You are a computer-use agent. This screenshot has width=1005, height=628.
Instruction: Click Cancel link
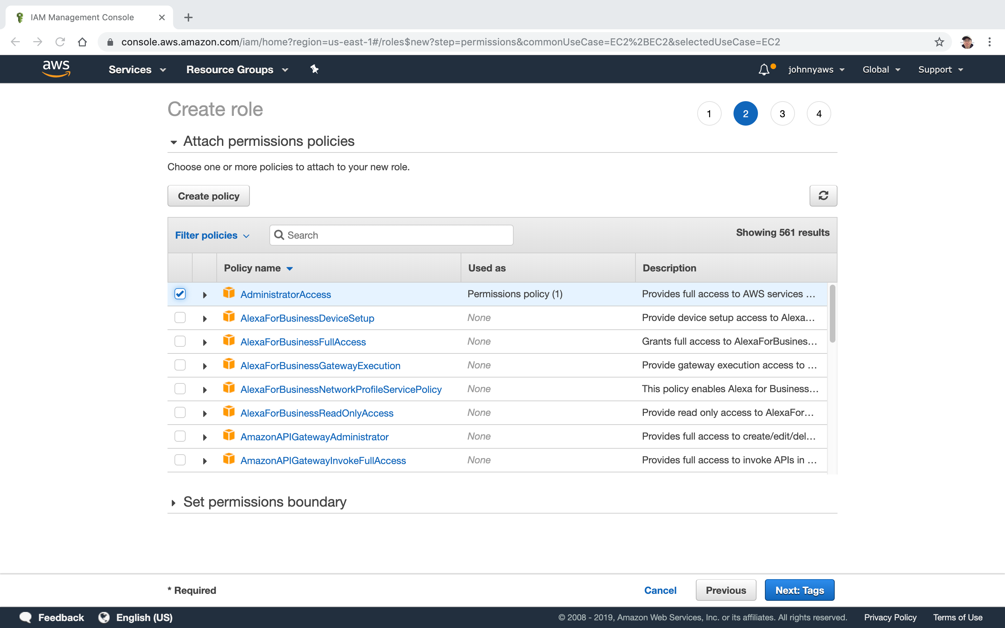(660, 590)
